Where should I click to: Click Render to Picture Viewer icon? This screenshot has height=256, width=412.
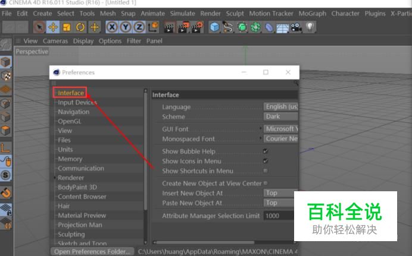[183, 27]
